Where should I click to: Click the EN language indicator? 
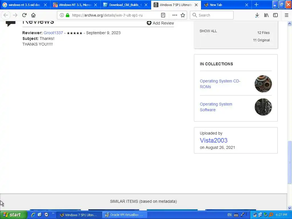(230, 215)
